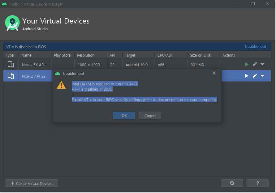
Task: Edit Pixel 2 API 29 with pencil icon
Action: 255,76
